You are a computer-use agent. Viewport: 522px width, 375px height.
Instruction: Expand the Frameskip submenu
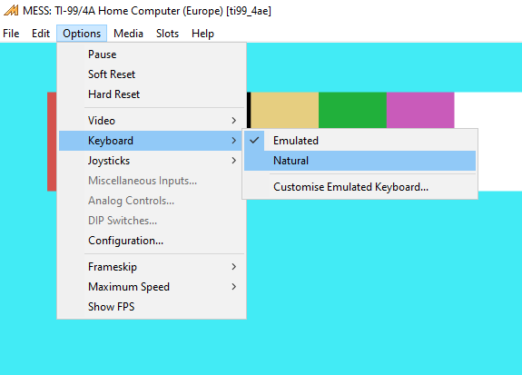coord(152,267)
